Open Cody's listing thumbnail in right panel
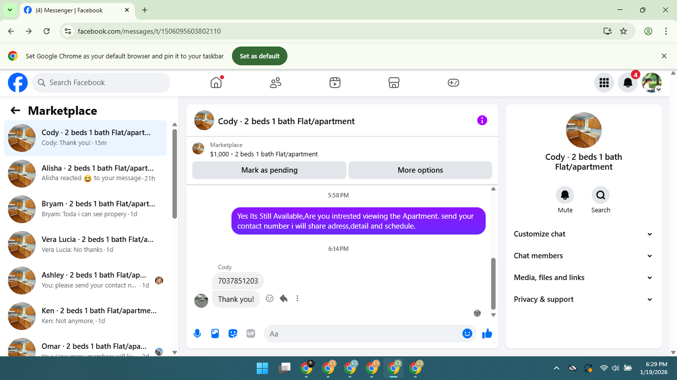This screenshot has width=677, height=380. coord(584,130)
